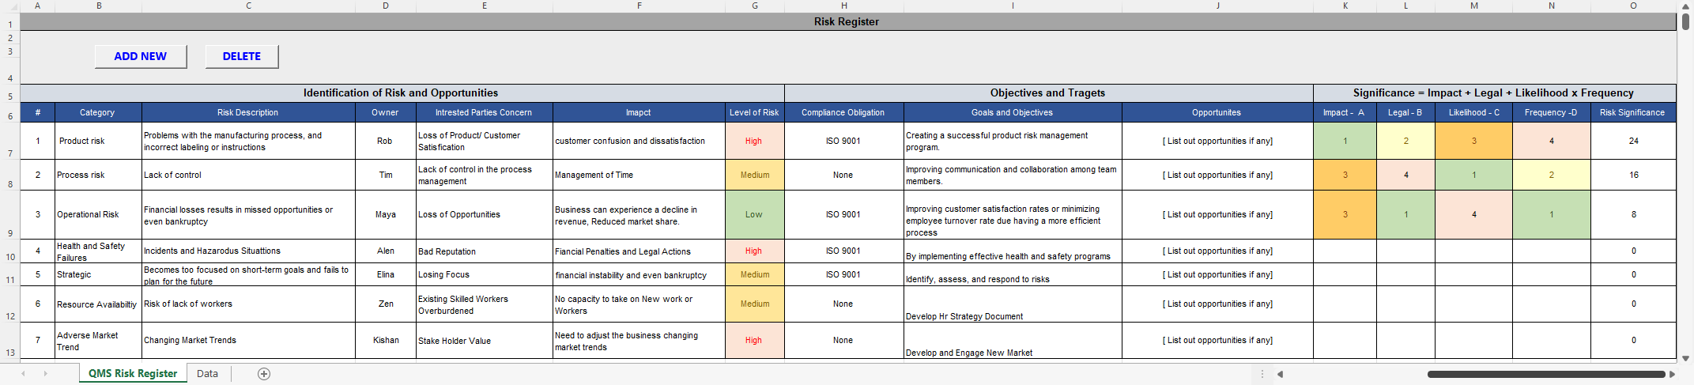
Task: Click Risk Significance value 16
Action: (1633, 175)
